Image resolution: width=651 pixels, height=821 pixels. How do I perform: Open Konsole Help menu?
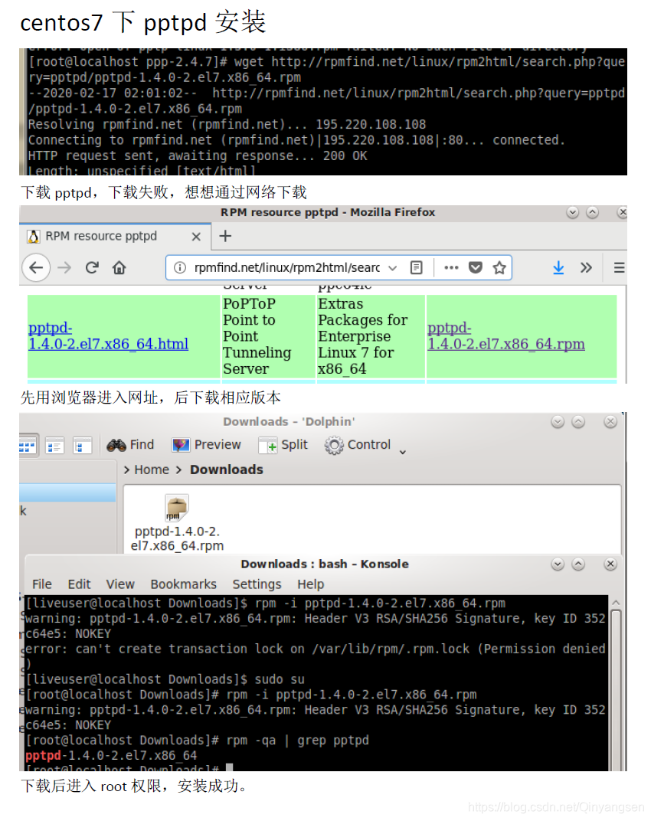[x=311, y=584]
